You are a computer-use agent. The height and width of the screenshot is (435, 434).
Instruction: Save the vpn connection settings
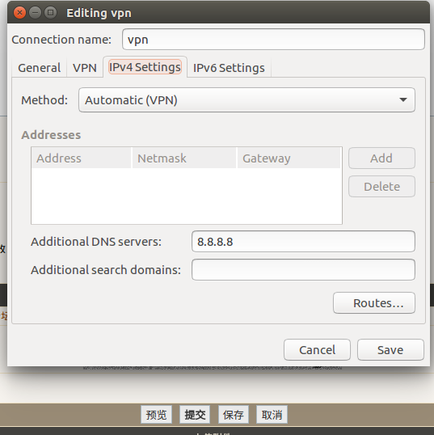390,349
